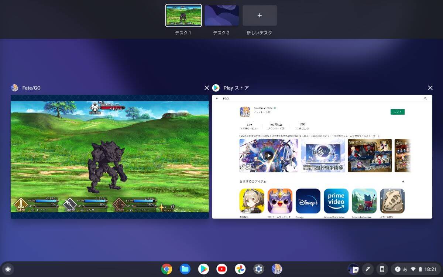Open the launcher circle button

tap(8, 269)
